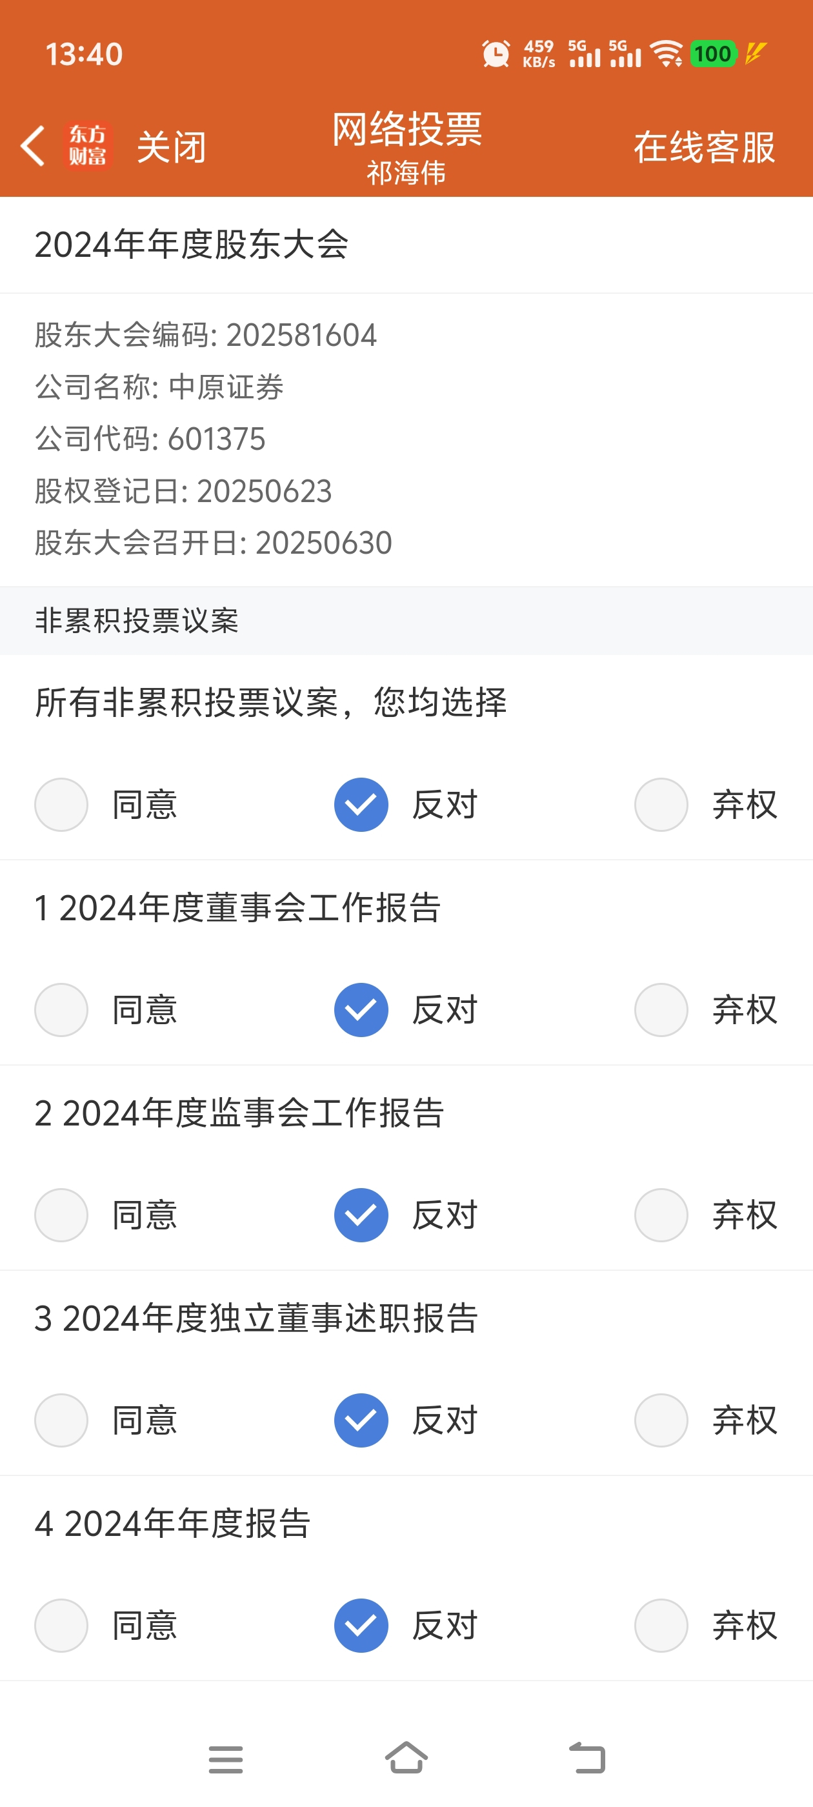Image resolution: width=813 pixels, height=1807 pixels.
Task: Tap the Android back navigation icon
Action: (x=587, y=1758)
